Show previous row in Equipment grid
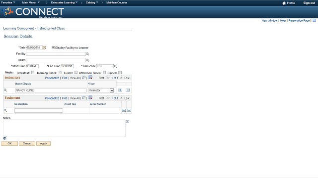Screen dimensions: 318x178 point(108,97)
